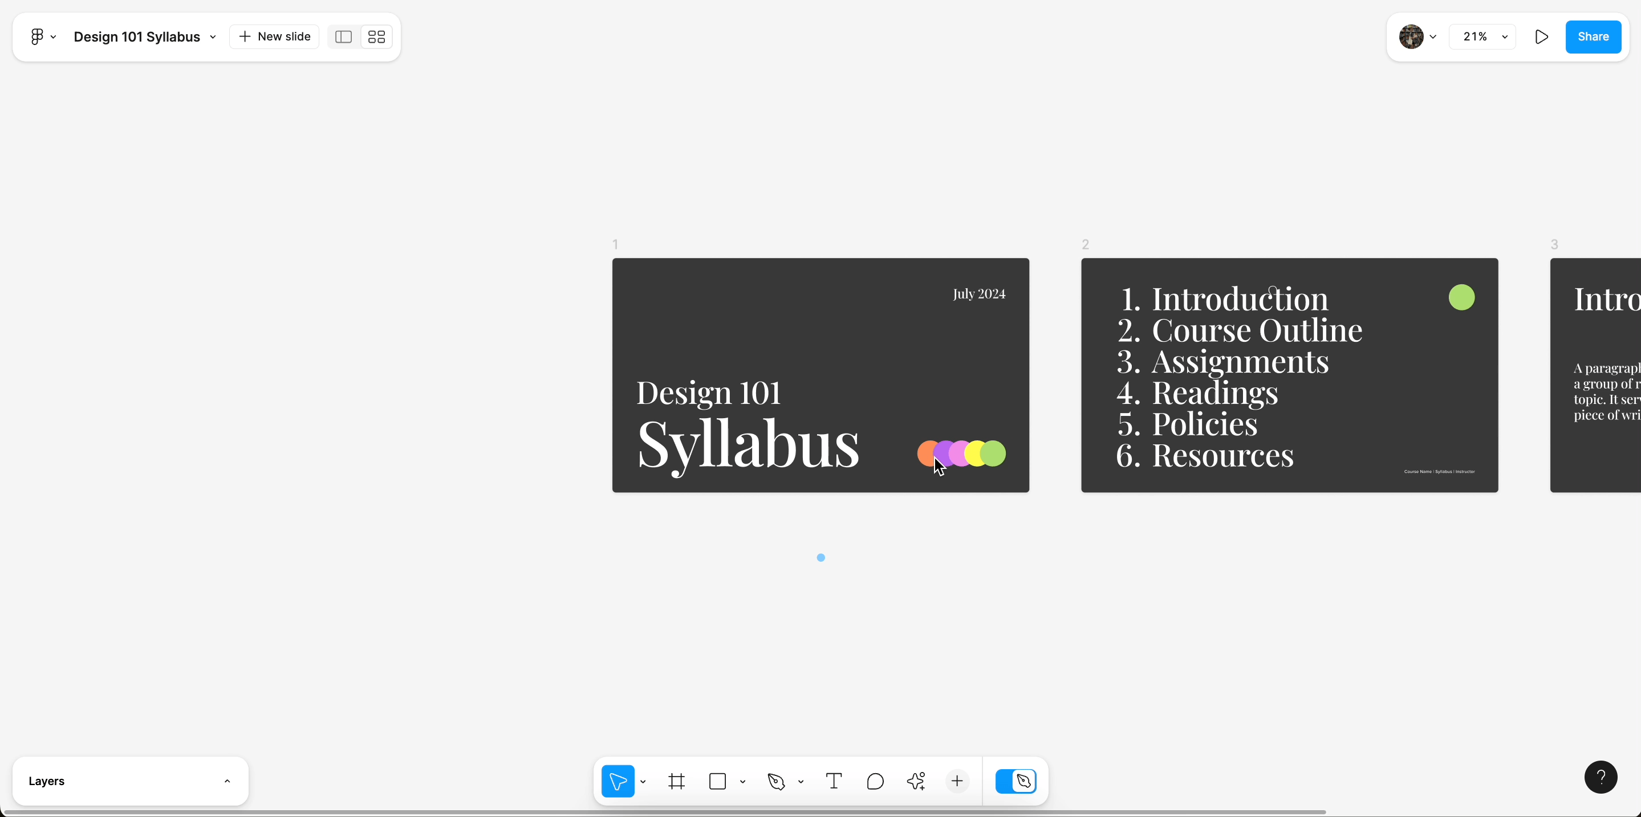Viewport: 1641px width, 817px height.
Task: Click '2. Course Outline' text on slide 2
Action: (x=1239, y=330)
